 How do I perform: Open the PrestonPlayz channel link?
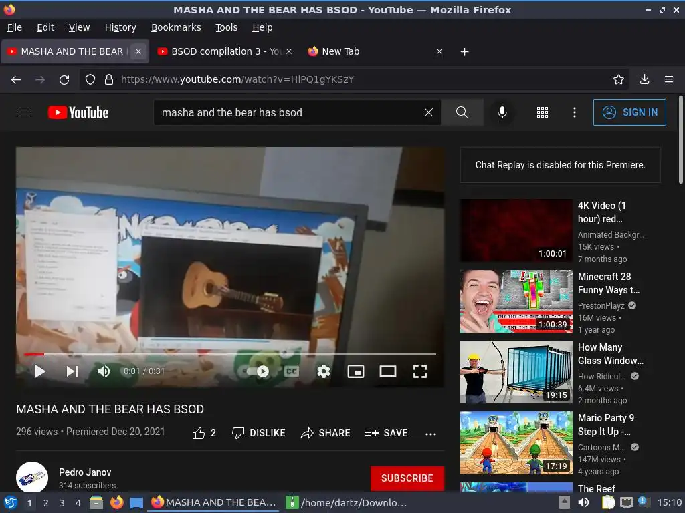click(x=601, y=306)
